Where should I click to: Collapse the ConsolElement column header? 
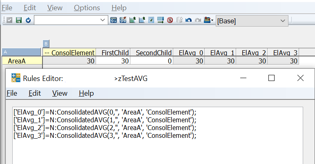click(69, 52)
